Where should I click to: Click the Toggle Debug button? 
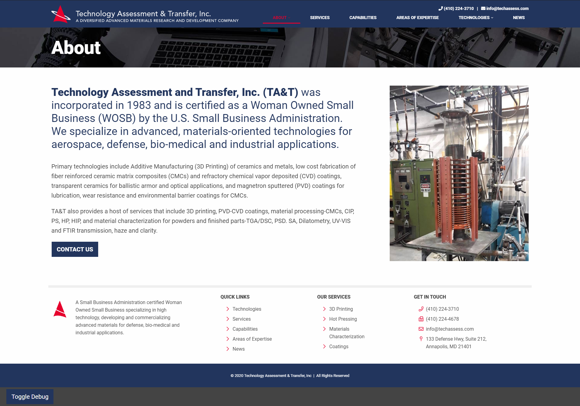coord(30,397)
